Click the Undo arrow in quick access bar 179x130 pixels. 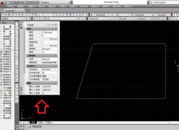(x=29, y=2)
